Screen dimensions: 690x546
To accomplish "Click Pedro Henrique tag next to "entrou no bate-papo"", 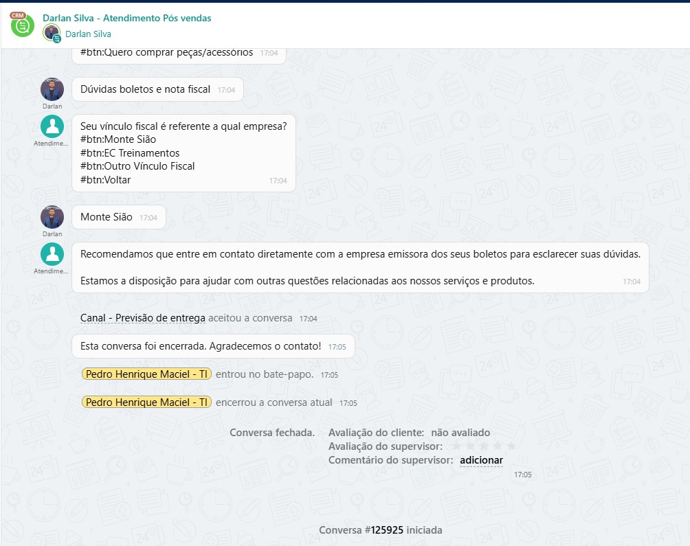I will point(146,374).
